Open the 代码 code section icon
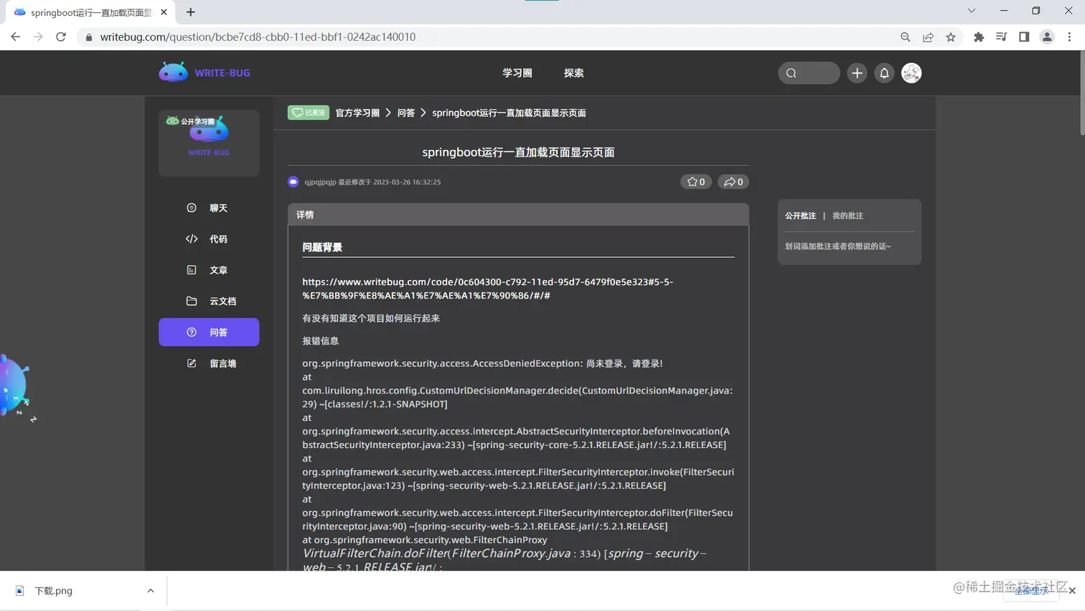1085x611 pixels. pos(190,238)
